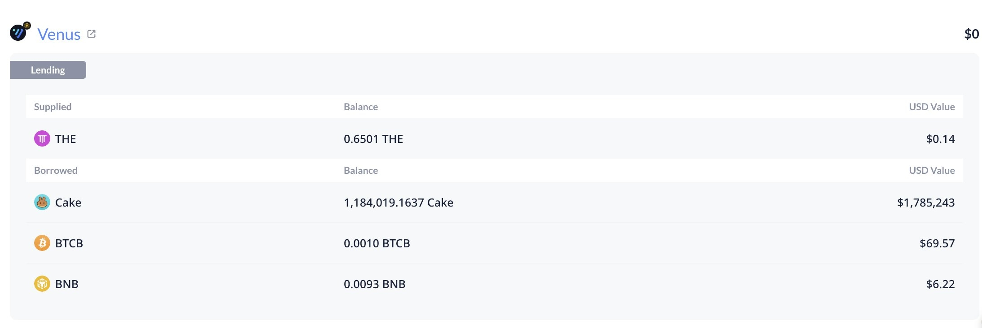Select the Cake token name

click(x=68, y=203)
